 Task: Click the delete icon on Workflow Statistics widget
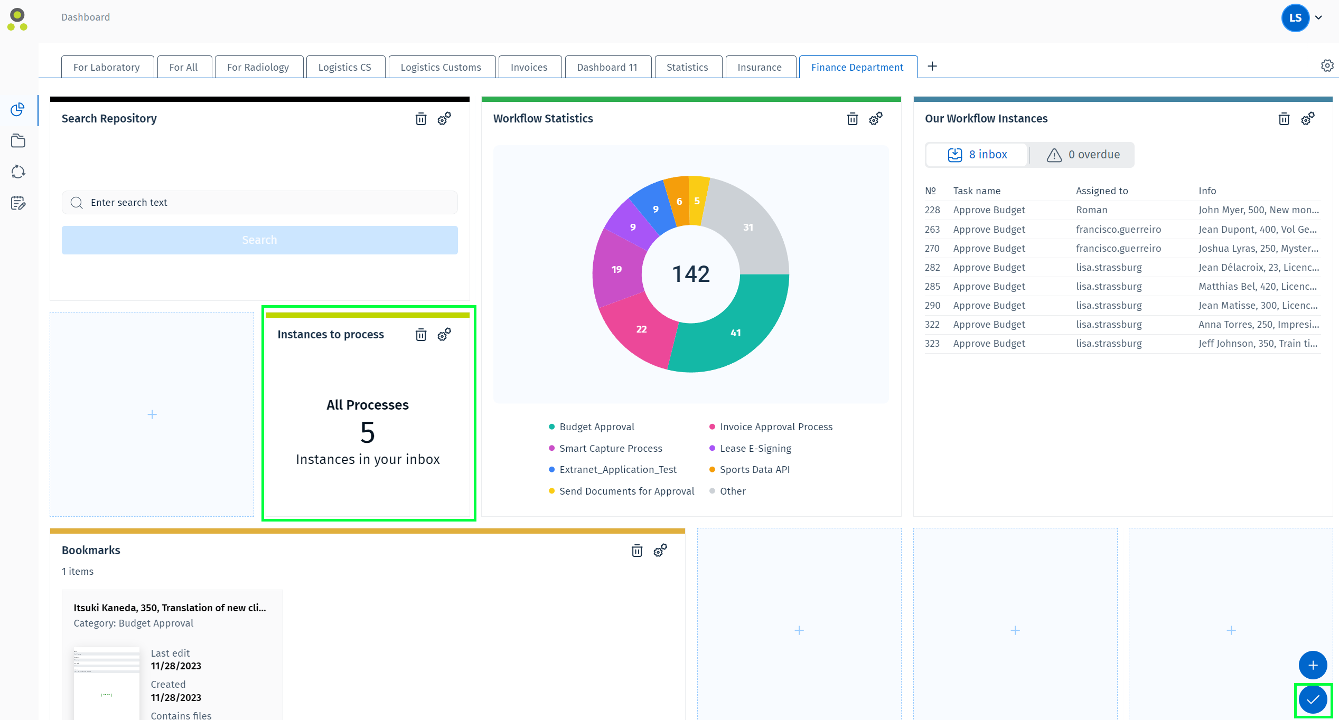click(852, 118)
